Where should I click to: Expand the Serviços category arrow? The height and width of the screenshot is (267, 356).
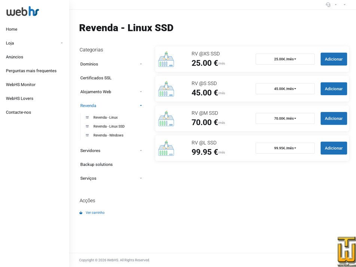[141, 178]
